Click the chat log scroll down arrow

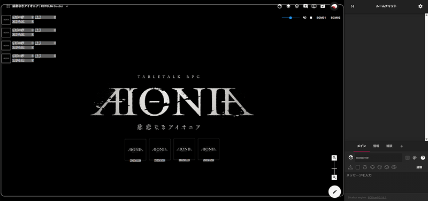pyautogui.click(x=426, y=139)
